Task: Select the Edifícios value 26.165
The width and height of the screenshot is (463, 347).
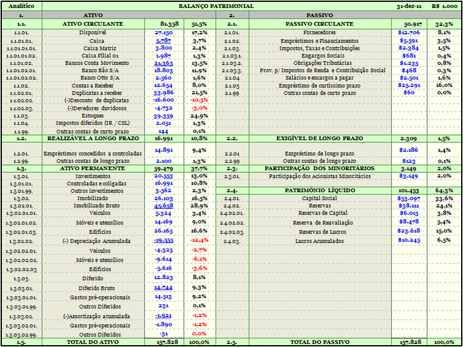Action: point(163,231)
